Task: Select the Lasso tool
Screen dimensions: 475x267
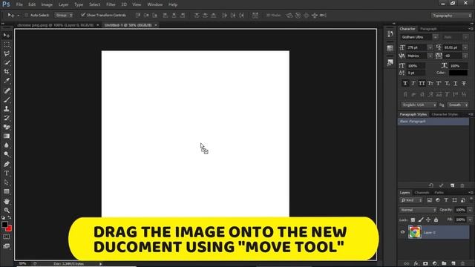Action: coord(7,54)
